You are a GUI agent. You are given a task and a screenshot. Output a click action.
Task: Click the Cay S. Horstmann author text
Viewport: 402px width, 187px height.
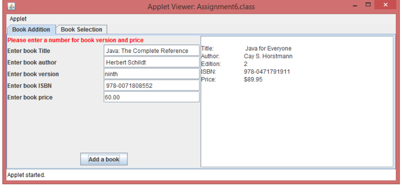click(268, 56)
